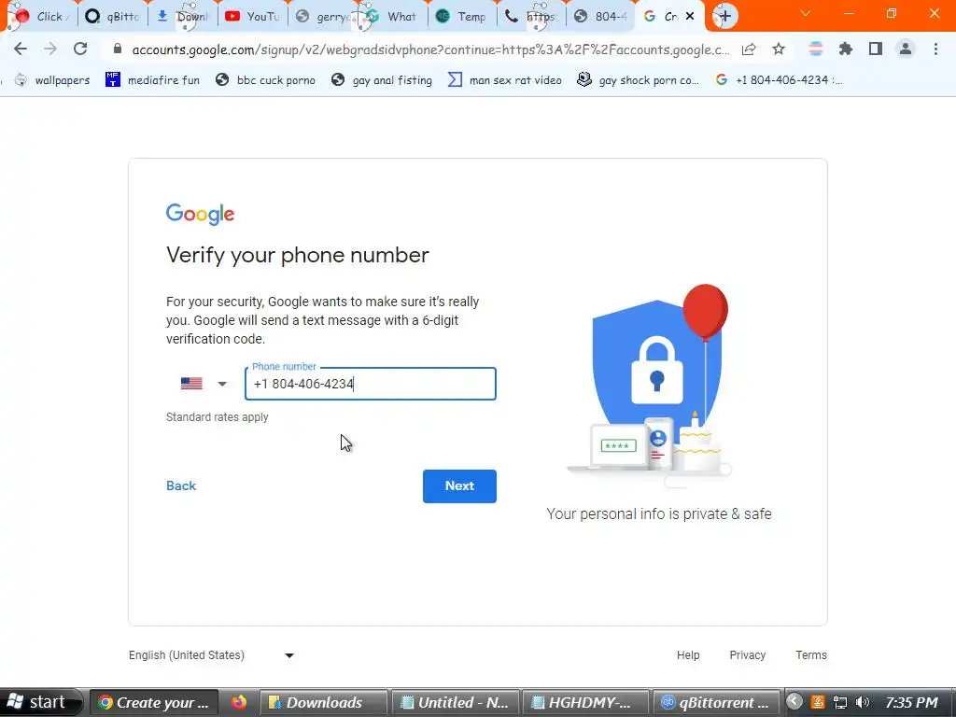Open the Privacy footer link

[x=748, y=654]
